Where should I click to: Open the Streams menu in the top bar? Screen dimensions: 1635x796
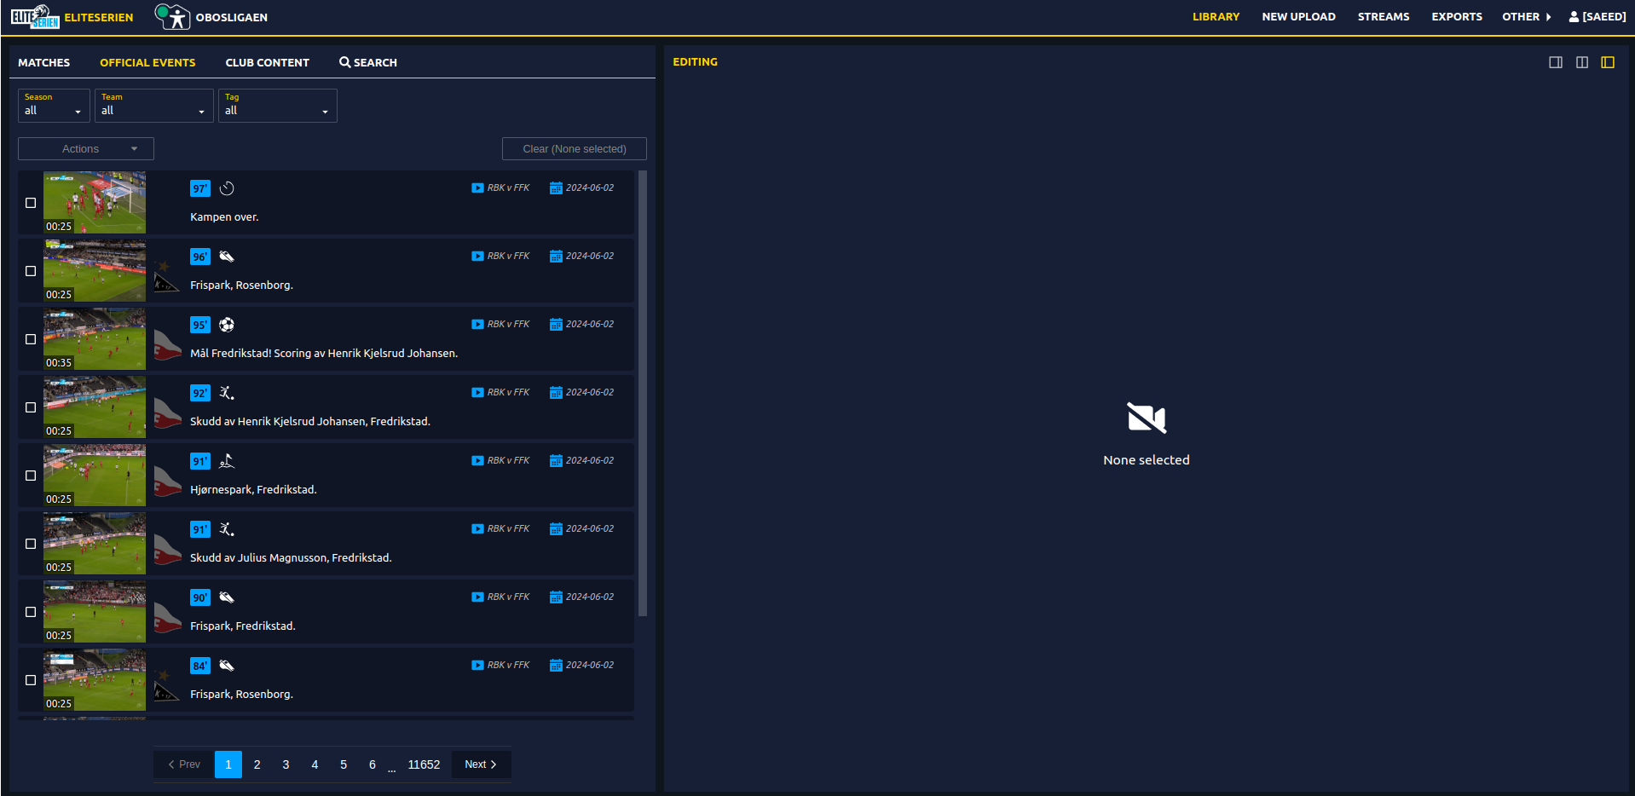[x=1383, y=16]
